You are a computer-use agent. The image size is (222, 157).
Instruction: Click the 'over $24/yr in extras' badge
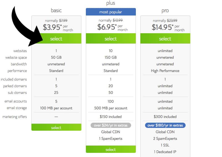click(111, 125)
